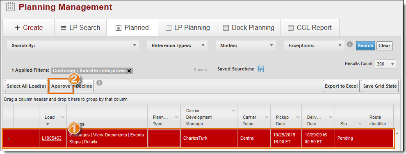Switch to the LP Search tab

(x=80, y=28)
